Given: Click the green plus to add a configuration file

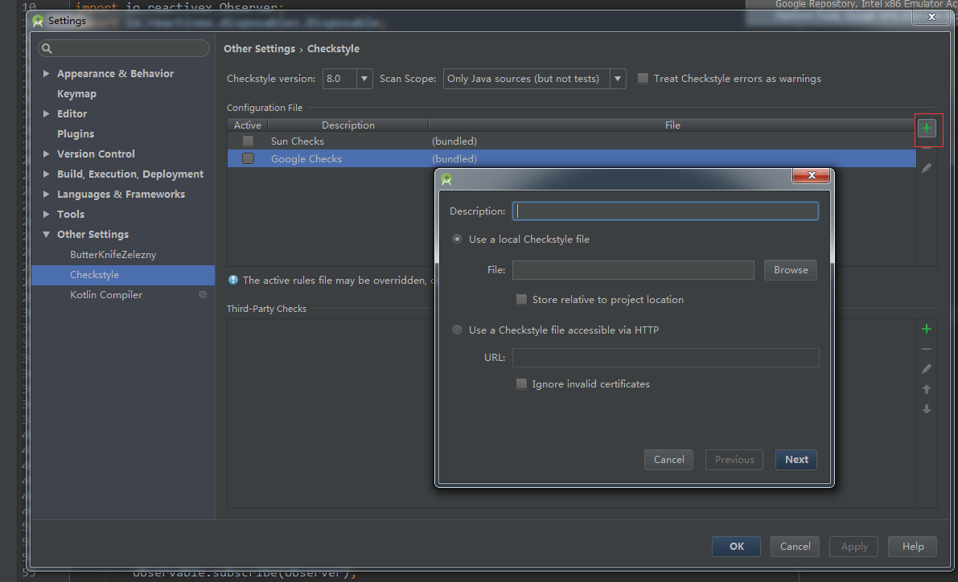Looking at the screenshot, I should [x=927, y=129].
